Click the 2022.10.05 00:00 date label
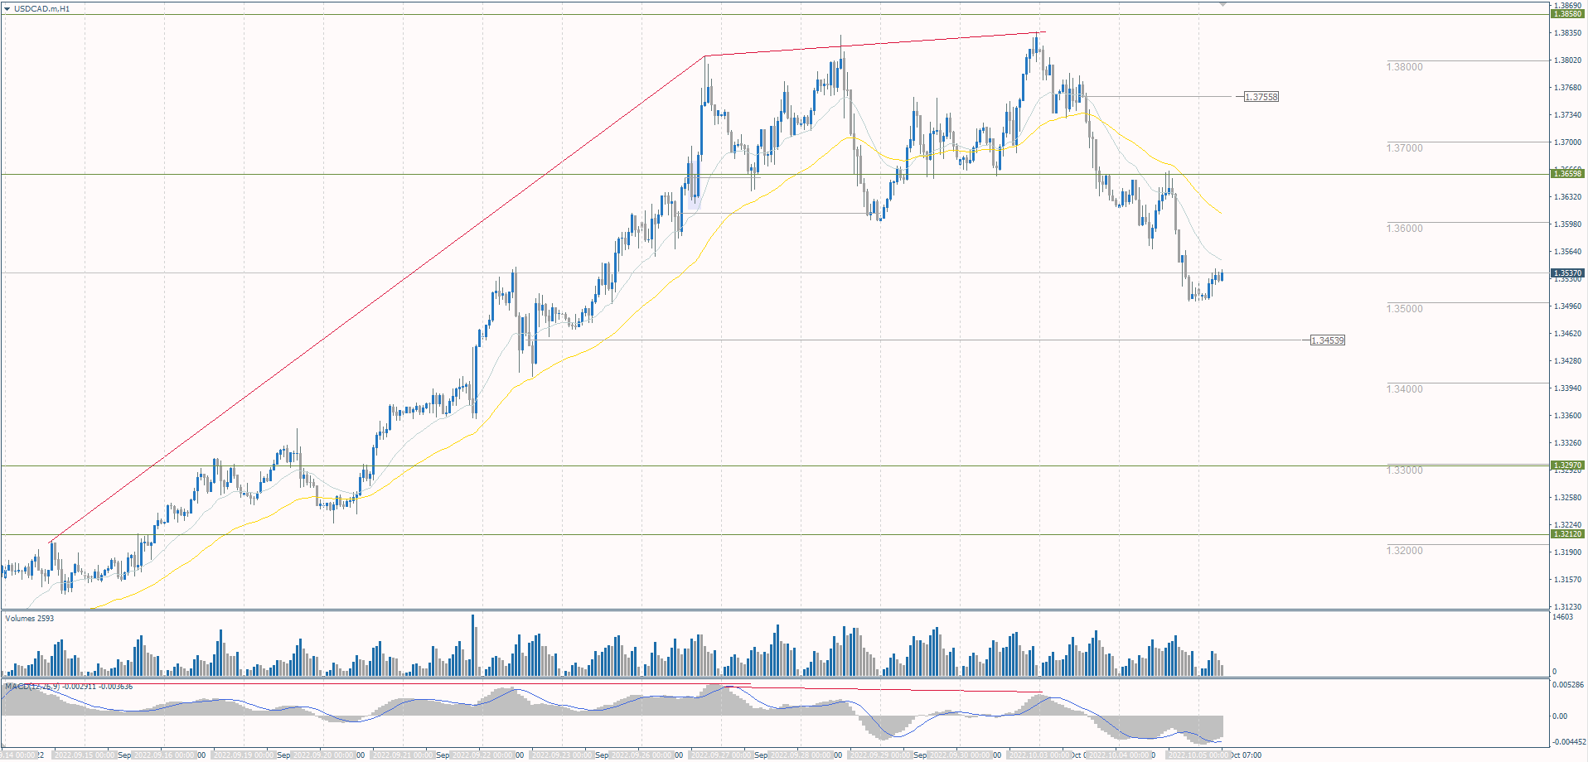Viewport: 1588px width, 762px height. pos(1198,755)
